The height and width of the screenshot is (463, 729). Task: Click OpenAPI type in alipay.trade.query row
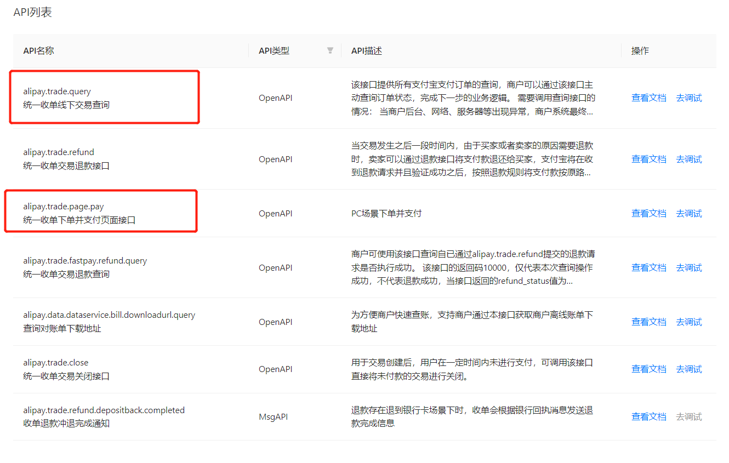click(x=276, y=98)
